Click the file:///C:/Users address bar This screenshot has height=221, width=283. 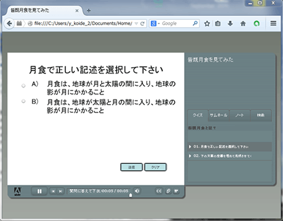[x=83, y=24]
